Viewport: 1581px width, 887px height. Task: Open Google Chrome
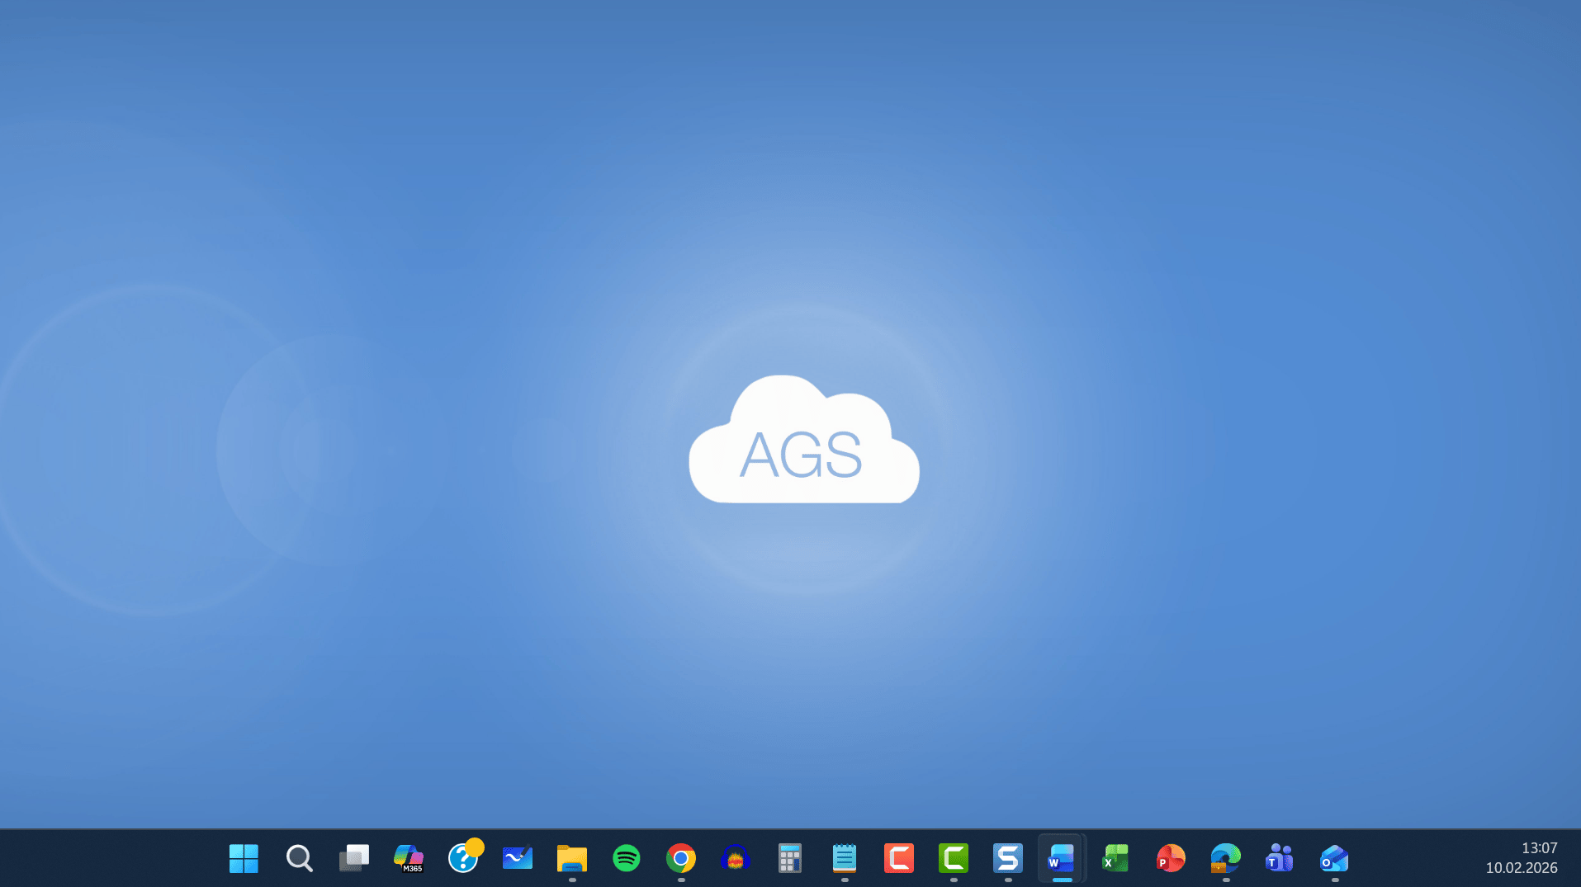point(680,858)
